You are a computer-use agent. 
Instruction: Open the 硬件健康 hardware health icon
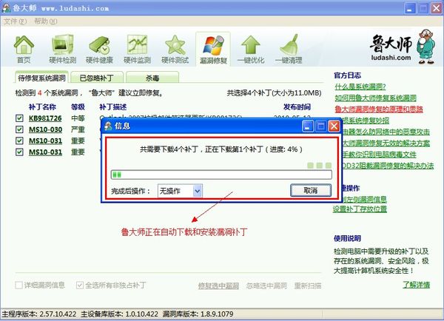pyautogui.click(x=99, y=50)
